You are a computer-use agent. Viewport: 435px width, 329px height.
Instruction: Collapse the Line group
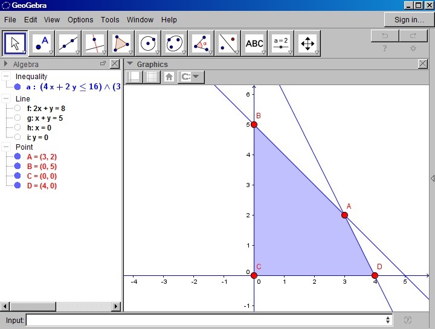tap(6, 98)
